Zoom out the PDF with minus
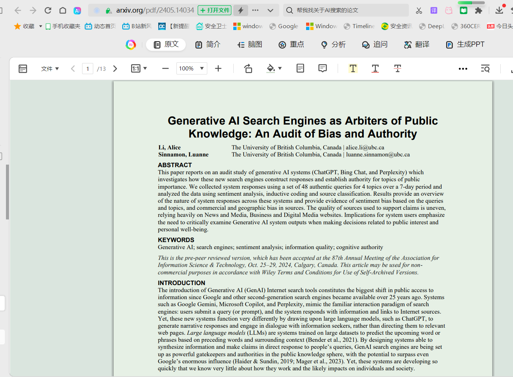This screenshot has width=513, height=377. coord(165,69)
